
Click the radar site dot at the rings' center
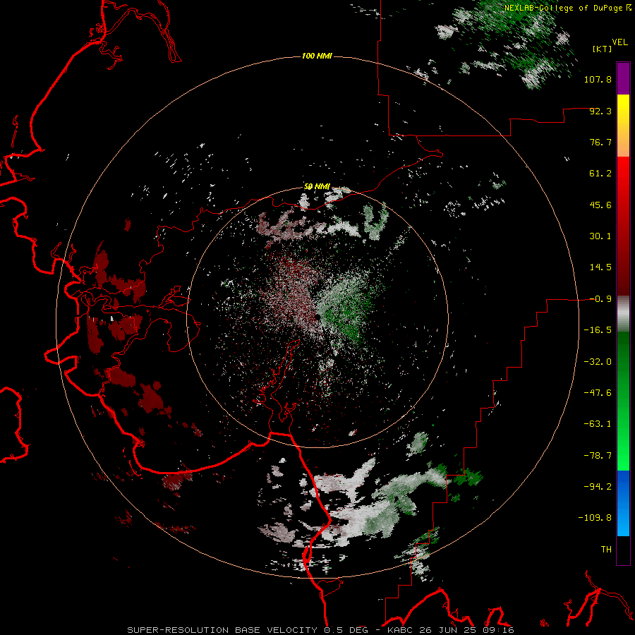coord(317,316)
